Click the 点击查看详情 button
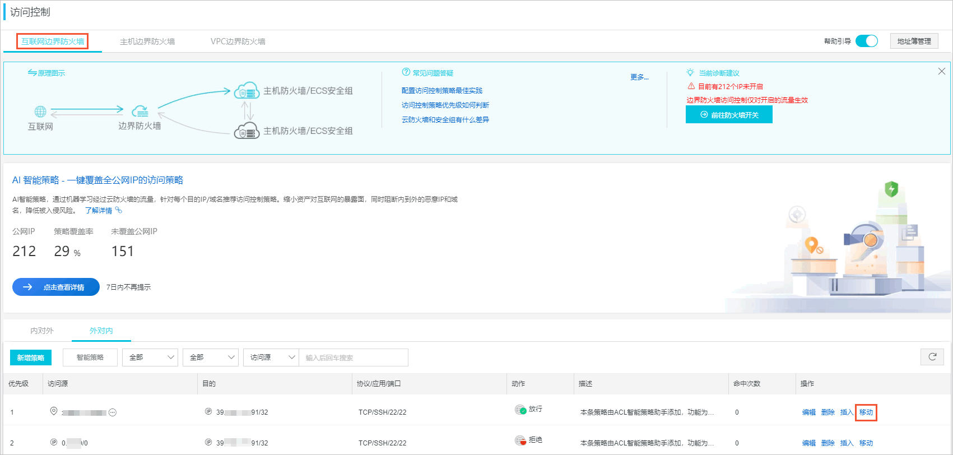953x455 pixels. pyautogui.click(x=56, y=287)
